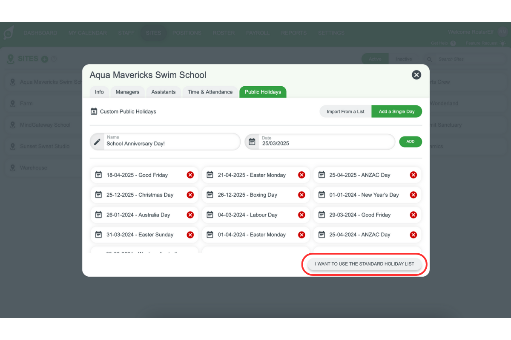Screen dimensions: 511x340
Task: Click I Want To Use Standard Holiday List
Action: click(365, 264)
